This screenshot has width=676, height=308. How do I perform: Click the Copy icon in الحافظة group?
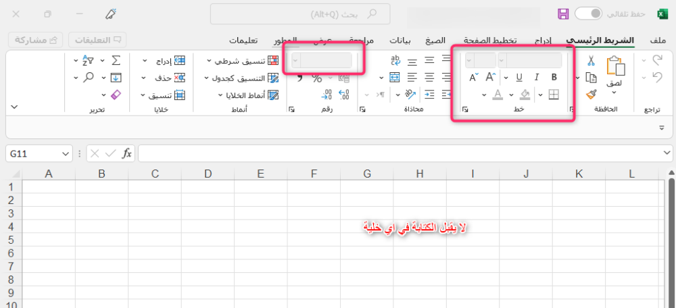pyautogui.click(x=591, y=78)
